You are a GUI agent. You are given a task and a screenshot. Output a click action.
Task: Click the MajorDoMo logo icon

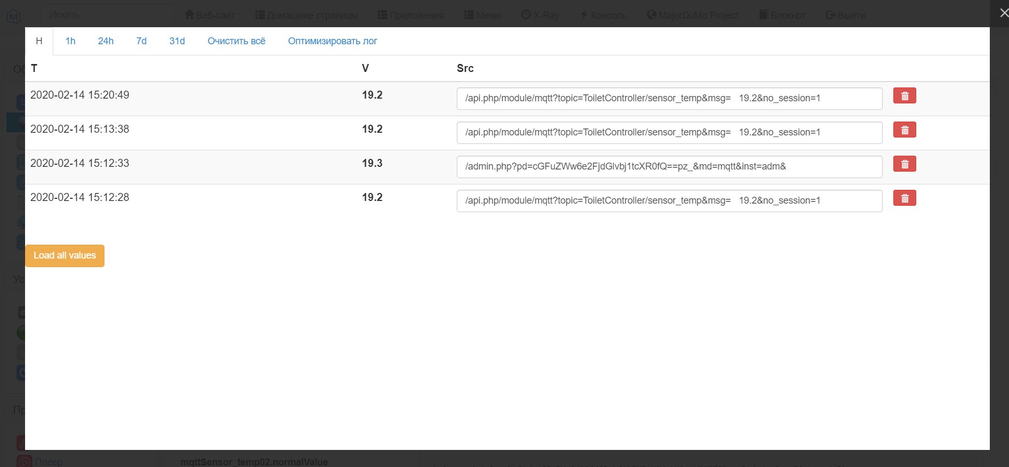(x=14, y=17)
